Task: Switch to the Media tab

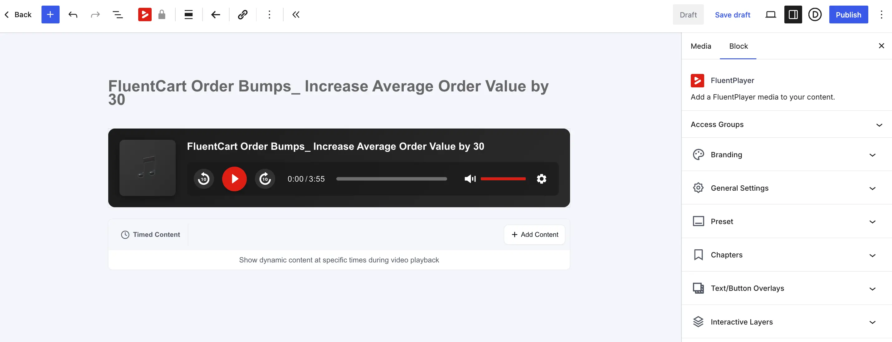Action: click(x=700, y=46)
